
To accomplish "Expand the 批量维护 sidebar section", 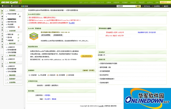I will coord(13,79).
